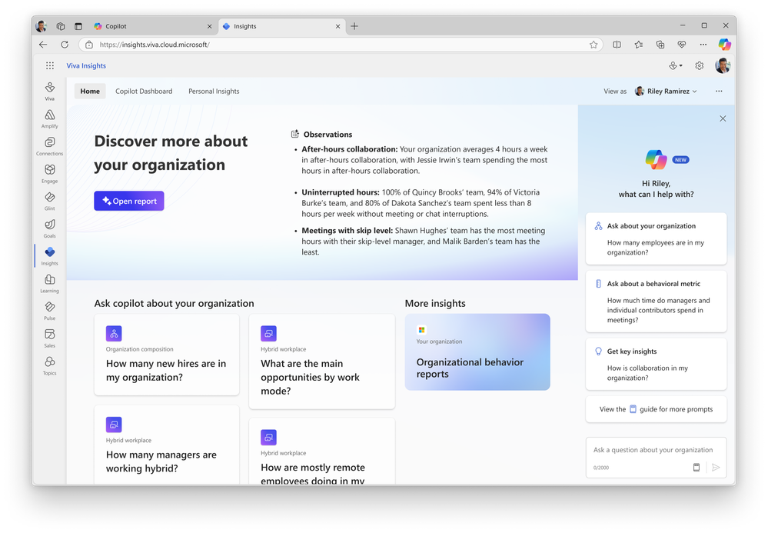This screenshot has width=768, height=533.
Task: Open the more options ellipsis near Riley Ramirez
Action: (719, 91)
